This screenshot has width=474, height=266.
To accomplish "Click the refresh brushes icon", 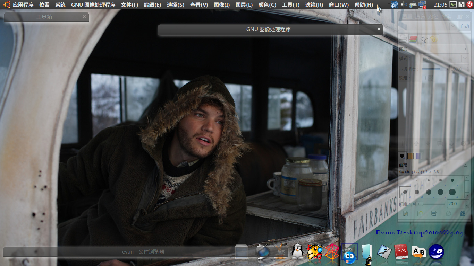I will pyautogui.click(x=463, y=214).
